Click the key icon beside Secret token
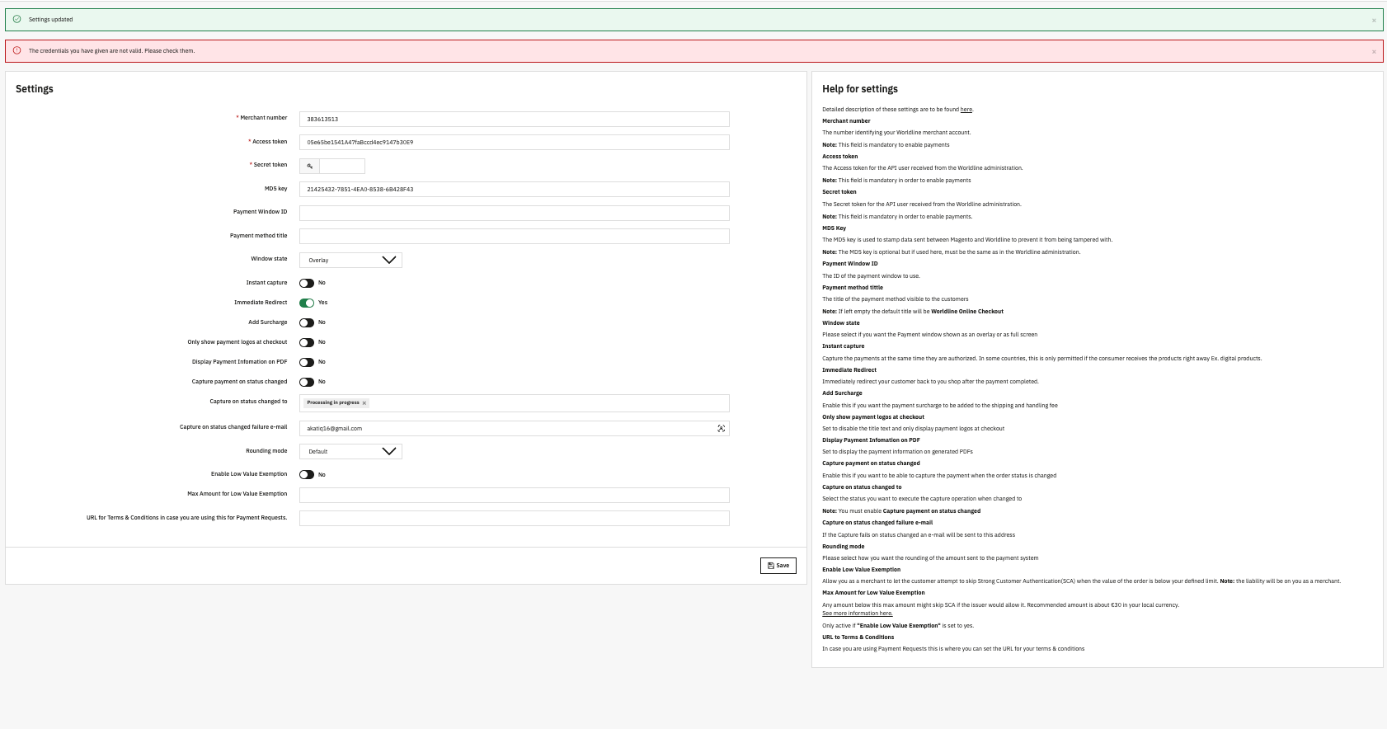1387x729 pixels. (310, 166)
